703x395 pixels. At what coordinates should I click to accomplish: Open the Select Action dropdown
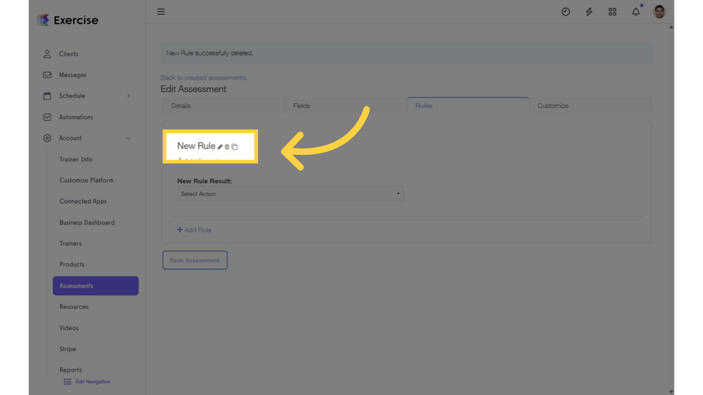(x=290, y=193)
